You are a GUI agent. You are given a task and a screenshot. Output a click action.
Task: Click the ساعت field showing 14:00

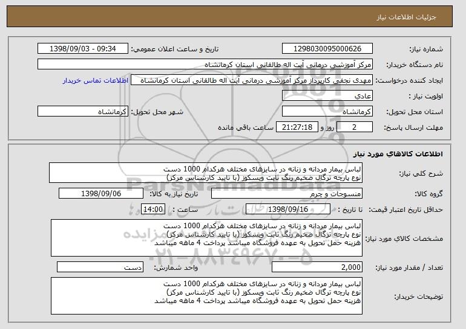[153, 209]
